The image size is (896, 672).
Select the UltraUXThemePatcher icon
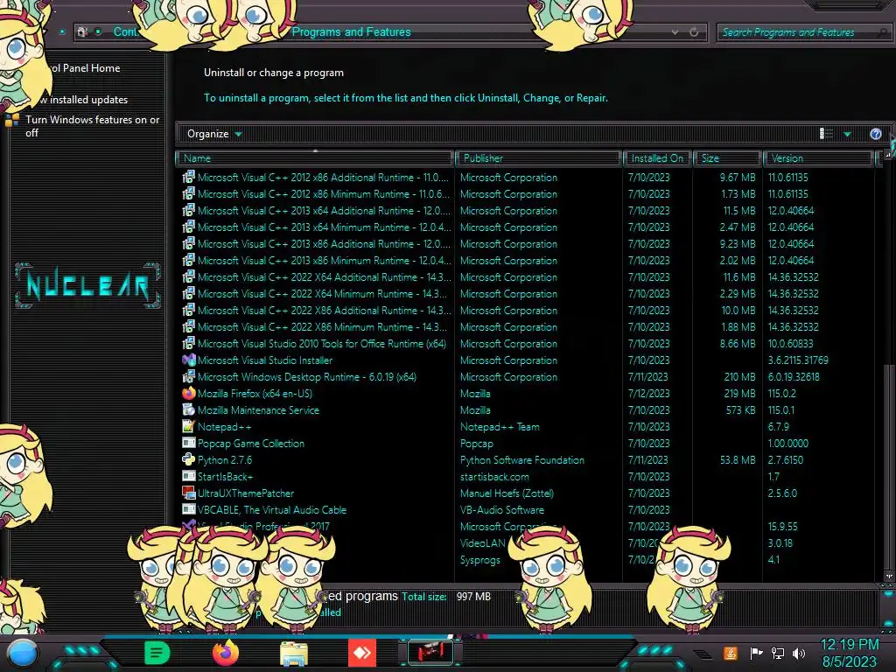189,493
